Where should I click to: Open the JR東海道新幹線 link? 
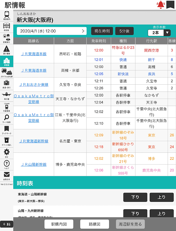(34, 141)
